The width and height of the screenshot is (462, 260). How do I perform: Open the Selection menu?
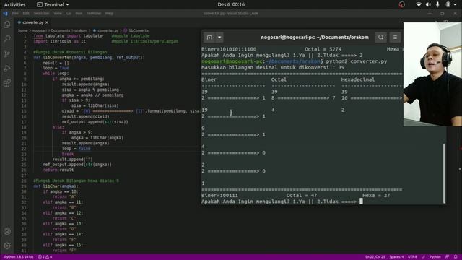41,13
